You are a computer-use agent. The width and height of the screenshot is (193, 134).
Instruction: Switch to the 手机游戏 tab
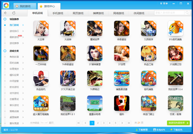point(58,13)
